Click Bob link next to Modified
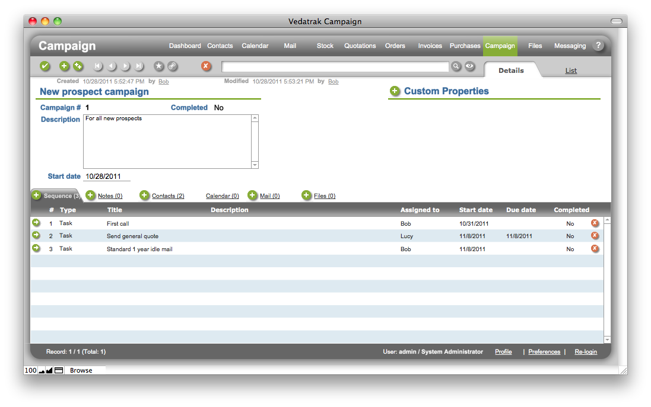This screenshot has height=407, width=651. click(333, 82)
